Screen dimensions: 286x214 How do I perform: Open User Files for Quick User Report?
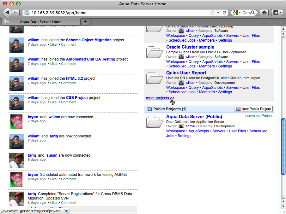(251, 88)
